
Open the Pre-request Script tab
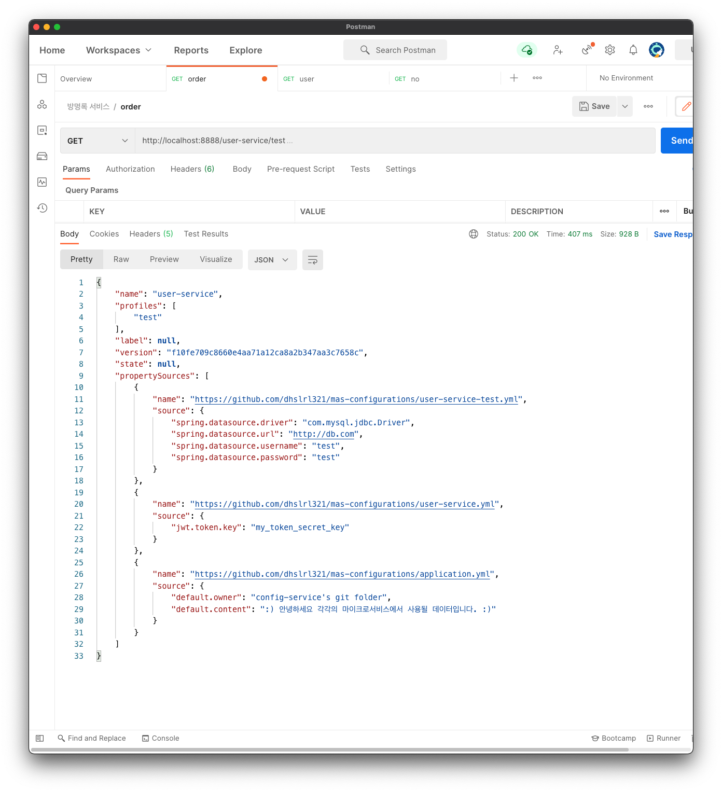click(301, 169)
